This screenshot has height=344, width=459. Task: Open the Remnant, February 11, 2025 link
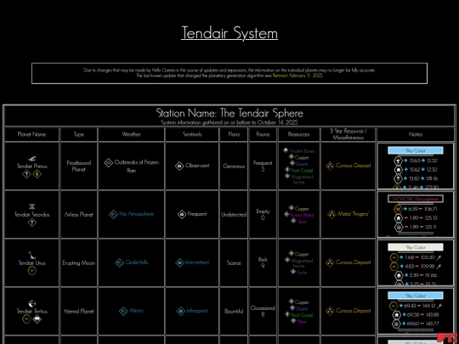(x=297, y=76)
